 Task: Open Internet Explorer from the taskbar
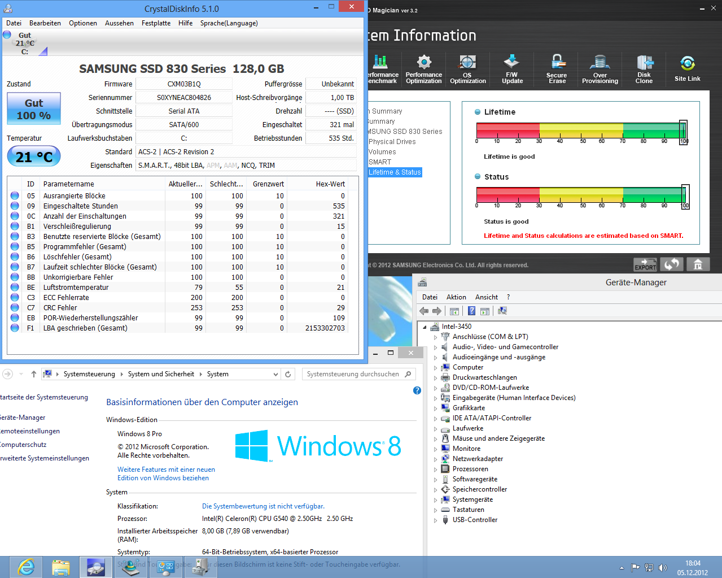[26, 567]
